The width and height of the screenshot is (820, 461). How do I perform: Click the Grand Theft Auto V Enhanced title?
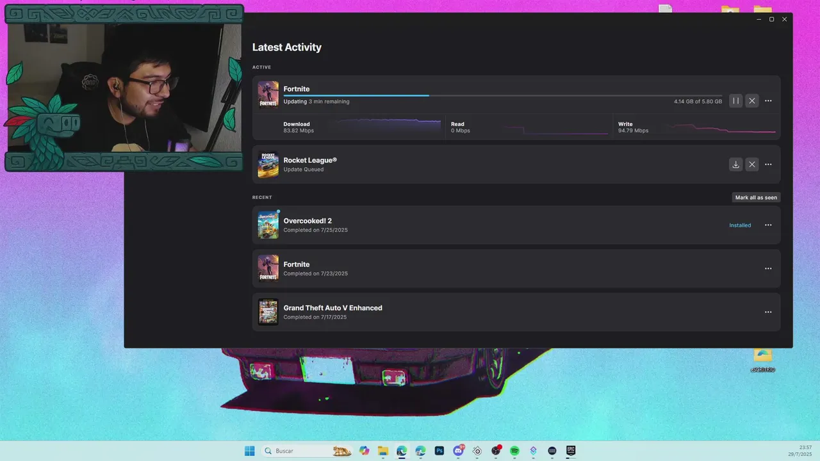[x=333, y=308]
